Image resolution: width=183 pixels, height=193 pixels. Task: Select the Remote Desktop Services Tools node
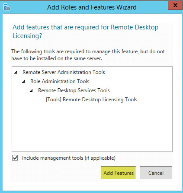tap(74, 90)
